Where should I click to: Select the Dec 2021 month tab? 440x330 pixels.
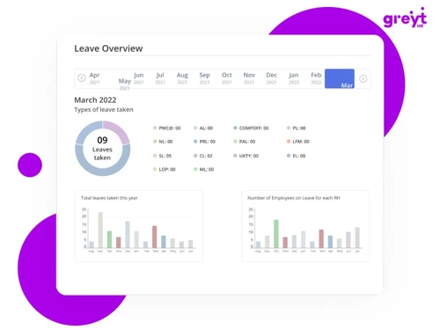click(271, 78)
